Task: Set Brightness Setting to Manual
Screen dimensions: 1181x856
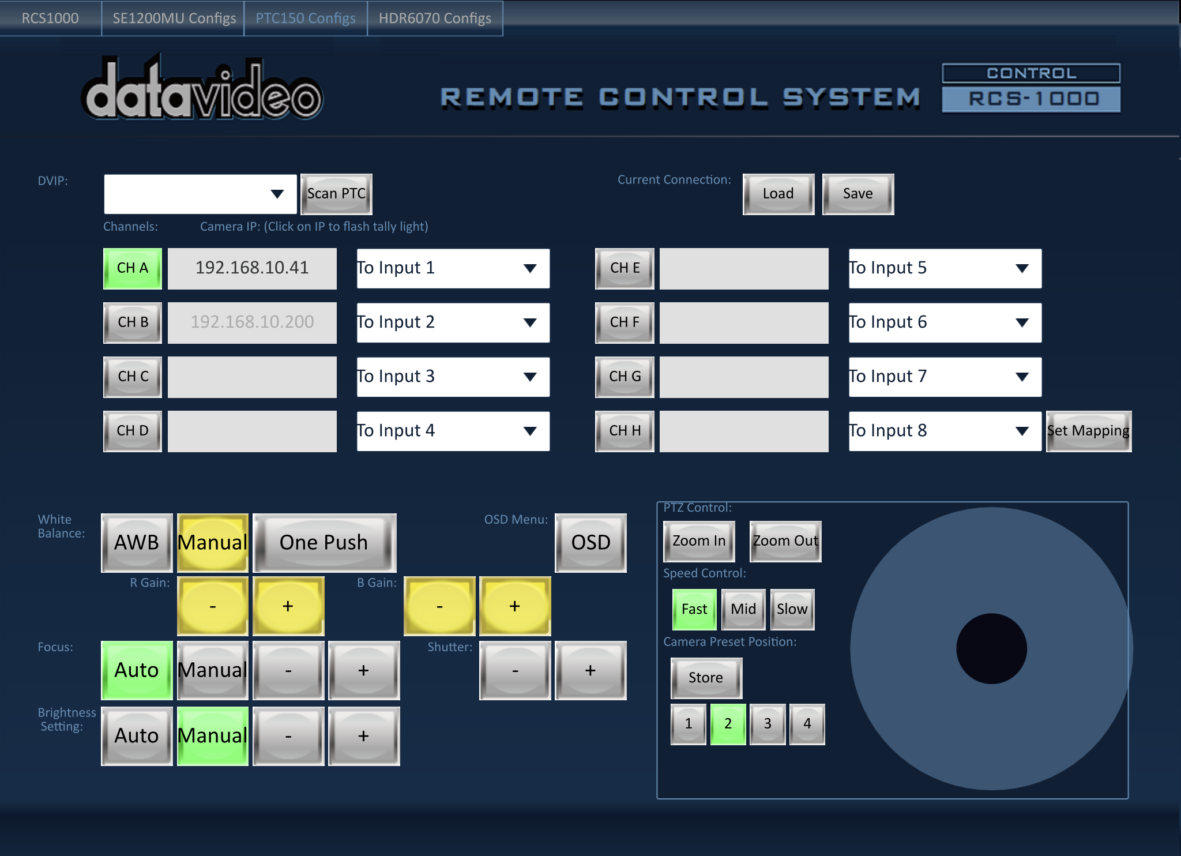Action: [x=213, y=736]
